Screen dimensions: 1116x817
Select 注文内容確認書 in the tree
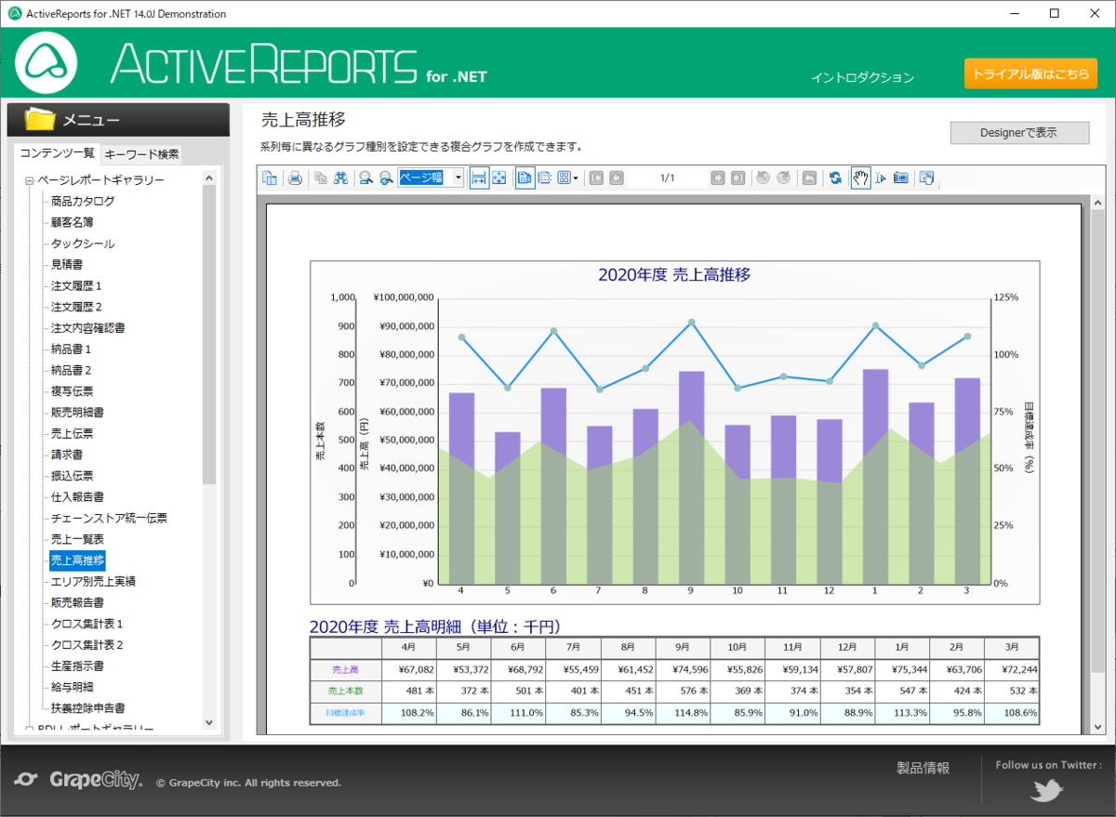87,328
